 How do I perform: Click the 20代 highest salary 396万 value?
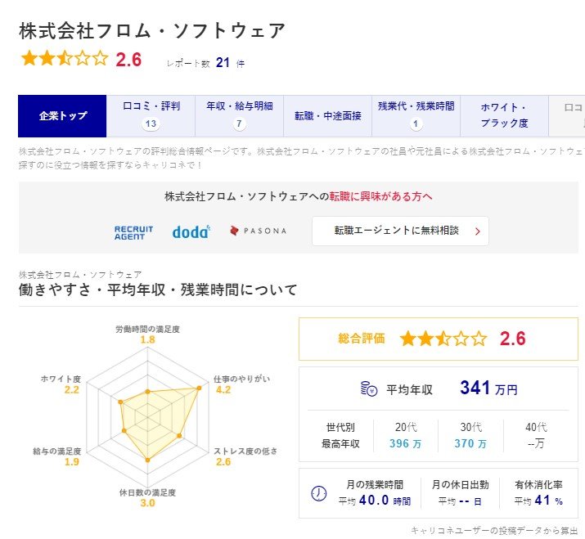pyautogui.click(x=405, y=444)
